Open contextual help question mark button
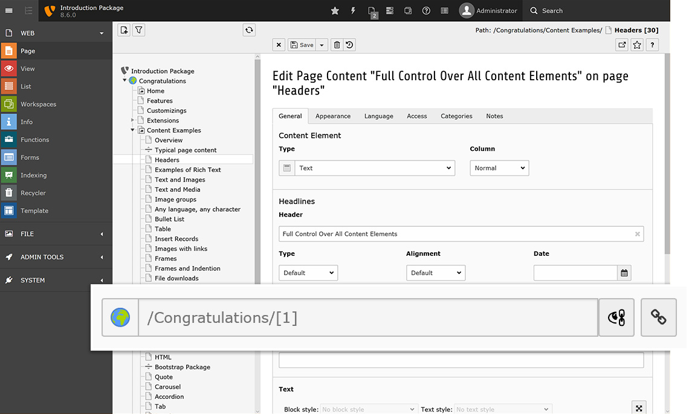The image size is (689, 414). pos(652,45)
